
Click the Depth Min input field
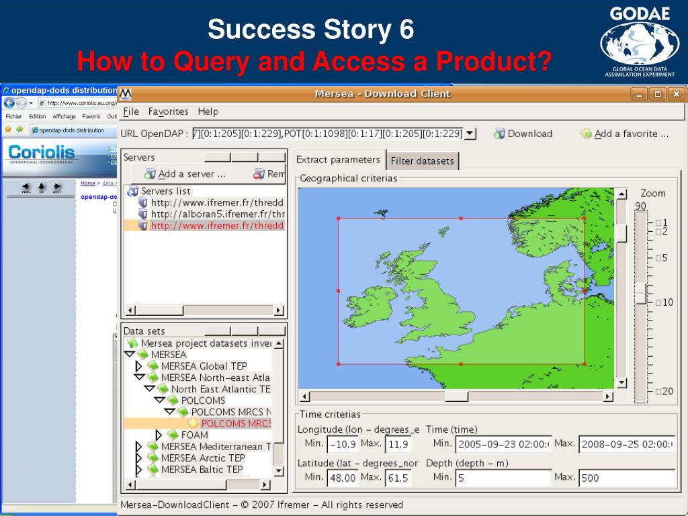[503, 478]
